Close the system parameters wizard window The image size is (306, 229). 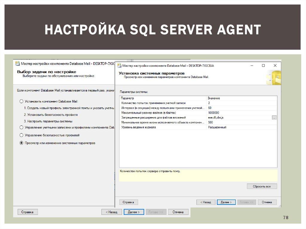tap(275, 65)
